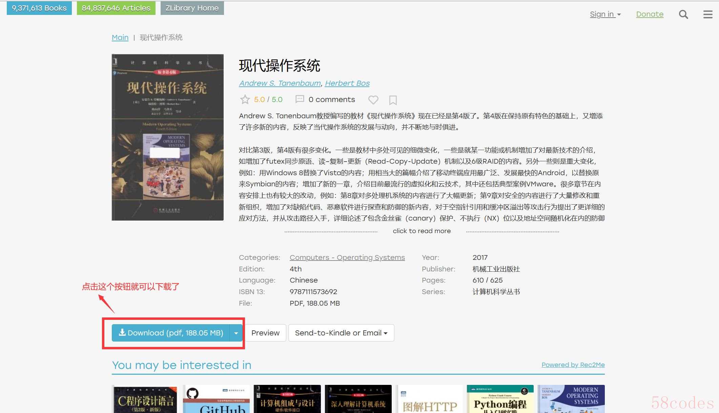Viewport: 719px width, 413px height.
Task: Open author Andrew S. Tanenbaum page
Action: point(280,83)
